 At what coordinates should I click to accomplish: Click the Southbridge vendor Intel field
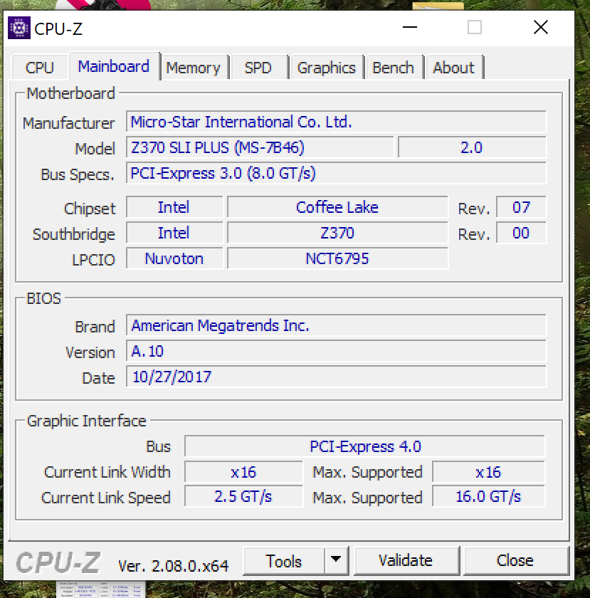(x=174, y=233)
